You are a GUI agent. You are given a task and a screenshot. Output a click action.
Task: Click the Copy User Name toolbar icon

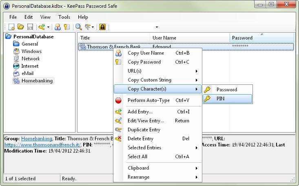coord(58,27)
